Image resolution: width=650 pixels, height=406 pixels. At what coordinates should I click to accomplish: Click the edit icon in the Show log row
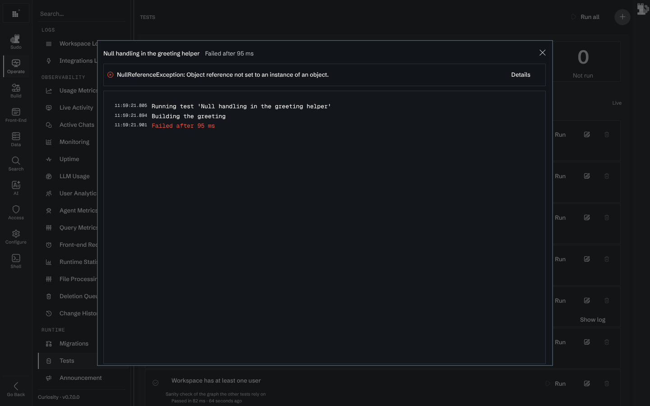coord(587,300)
